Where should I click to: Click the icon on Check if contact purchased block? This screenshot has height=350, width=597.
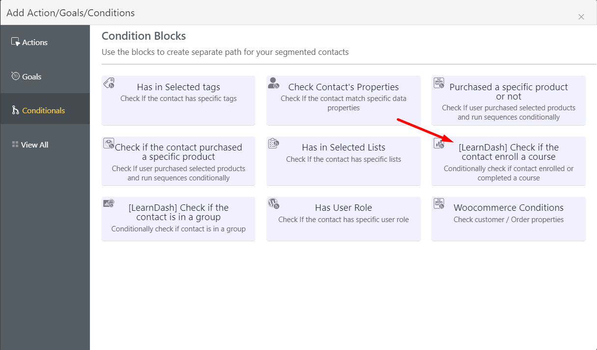[109, 144]
